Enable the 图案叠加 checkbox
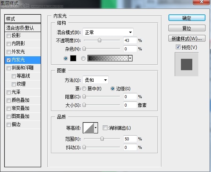Image resolution: width=211 pixels, height=172 pixels. [8, 117]
